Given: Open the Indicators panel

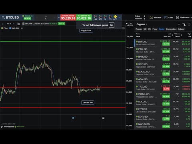Looking at the screenshot, I should [x=155, y=18].
